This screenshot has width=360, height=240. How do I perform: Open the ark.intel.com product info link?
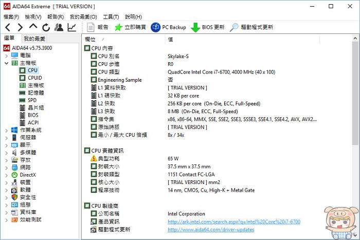click(x=234, y=221)
